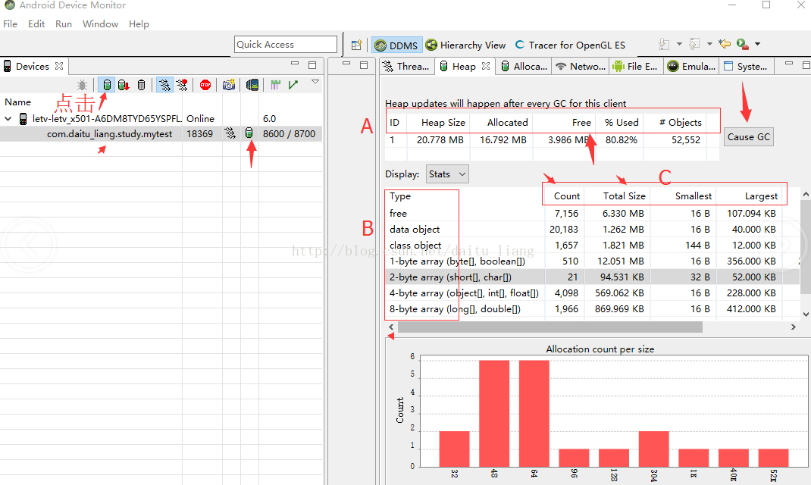Close the Devices tab
811x485 pixels.
pyautogui.click(x=59, y=66)
